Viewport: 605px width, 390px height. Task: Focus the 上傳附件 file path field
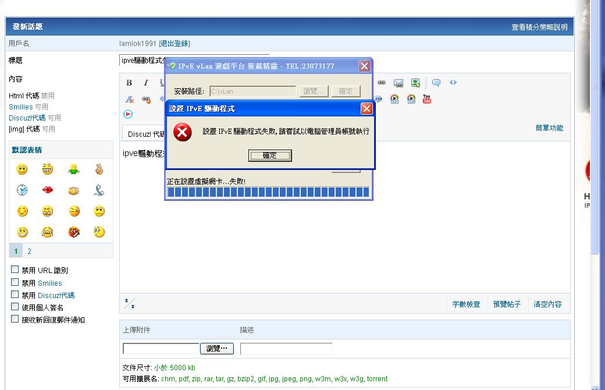click(x=161, y=348)
